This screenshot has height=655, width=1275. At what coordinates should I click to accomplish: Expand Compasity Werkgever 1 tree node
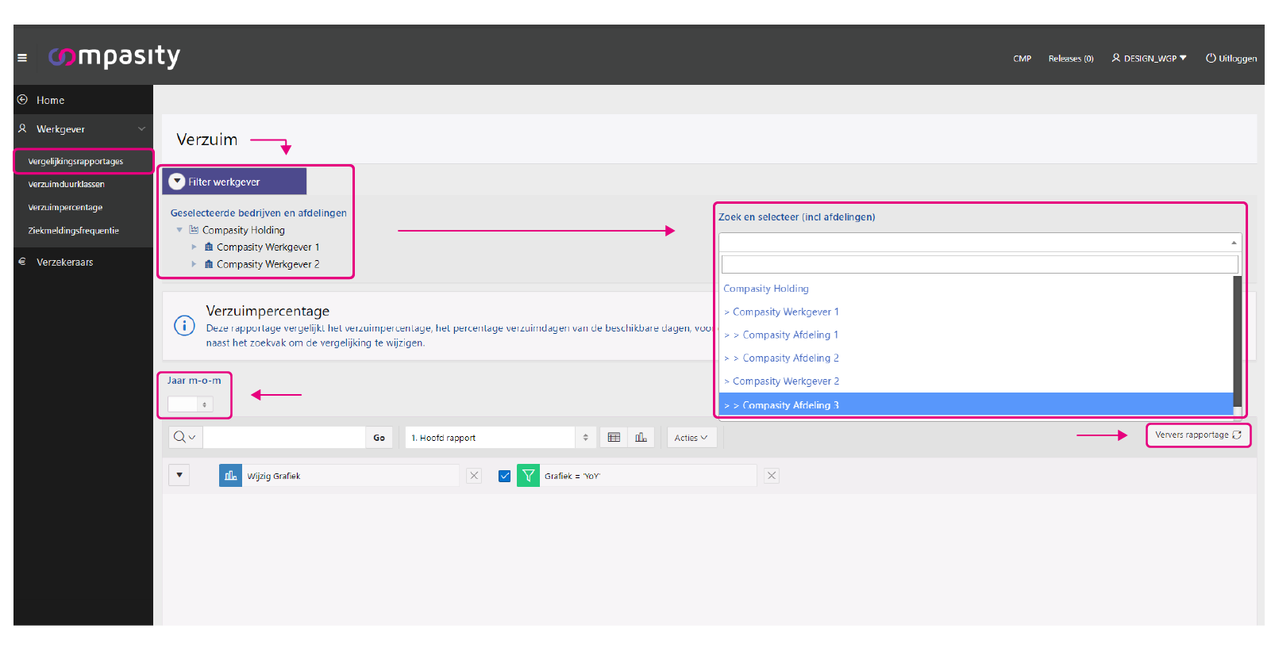[x=194, y=247]
